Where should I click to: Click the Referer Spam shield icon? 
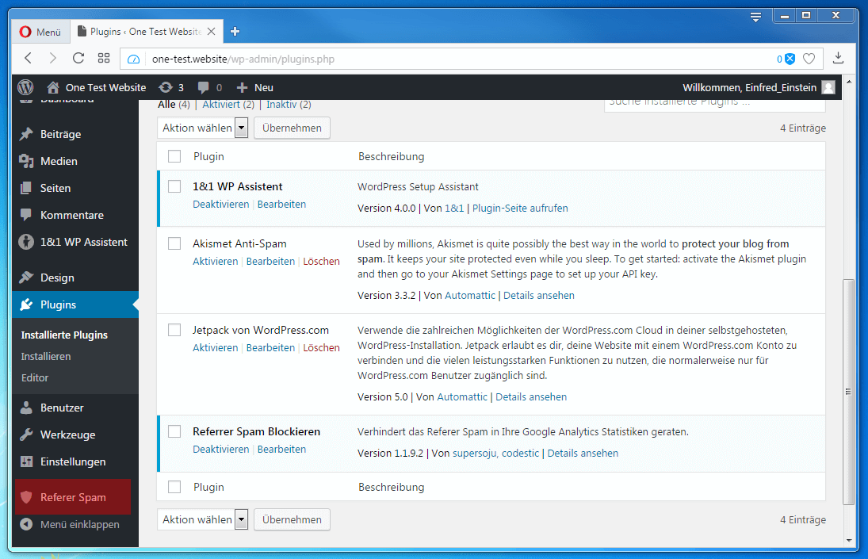click(26, 497)
